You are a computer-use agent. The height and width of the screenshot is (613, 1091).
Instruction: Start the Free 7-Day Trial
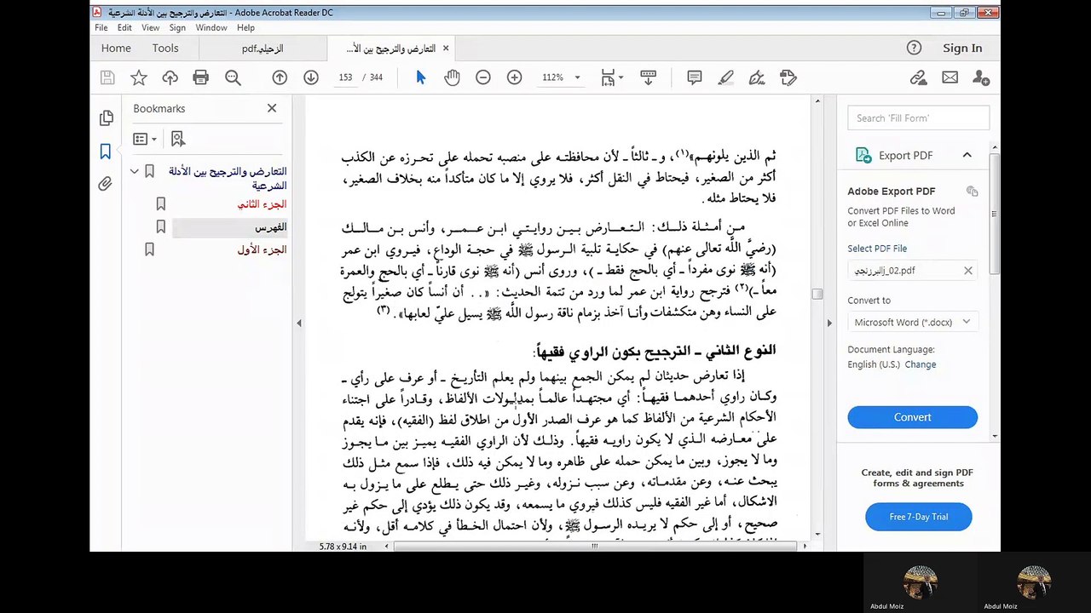coord(919,517)
